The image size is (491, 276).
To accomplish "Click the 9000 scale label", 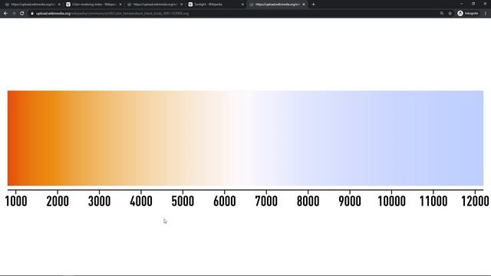I will (350, 201).
